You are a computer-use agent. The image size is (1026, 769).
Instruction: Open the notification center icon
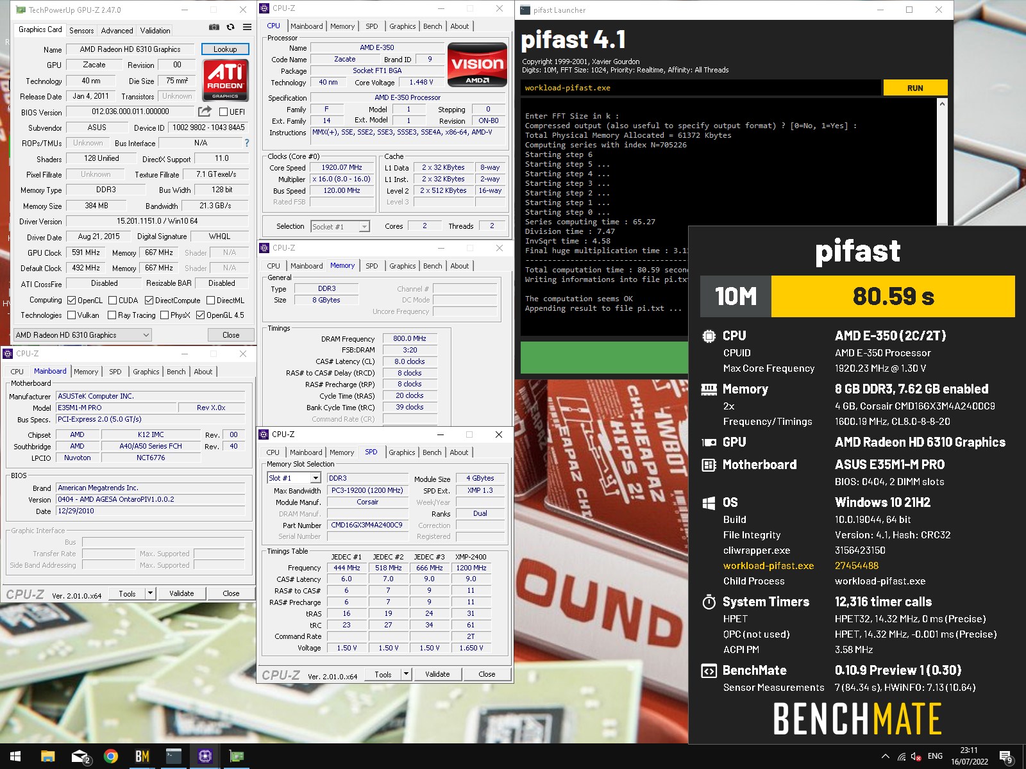click(x=1006, y=757)
